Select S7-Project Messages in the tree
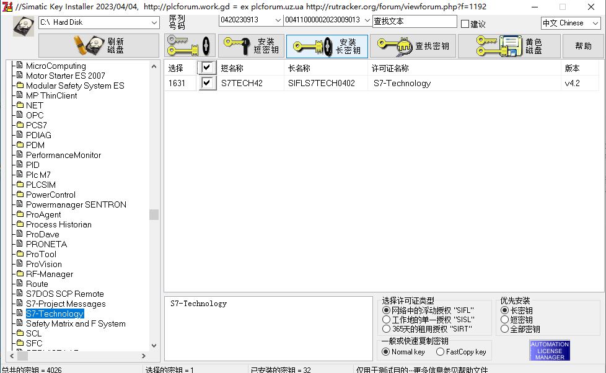Image resolution: width=606 pixels, height=373 pixels. click(65, 304)
